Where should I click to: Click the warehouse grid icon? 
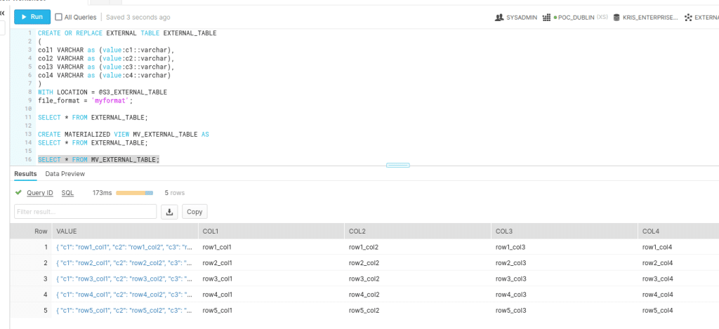555,18
